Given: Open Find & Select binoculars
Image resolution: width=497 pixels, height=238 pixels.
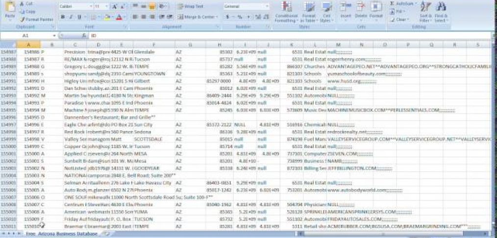Looking at the screenshot, I should click(x=441, y=12).
